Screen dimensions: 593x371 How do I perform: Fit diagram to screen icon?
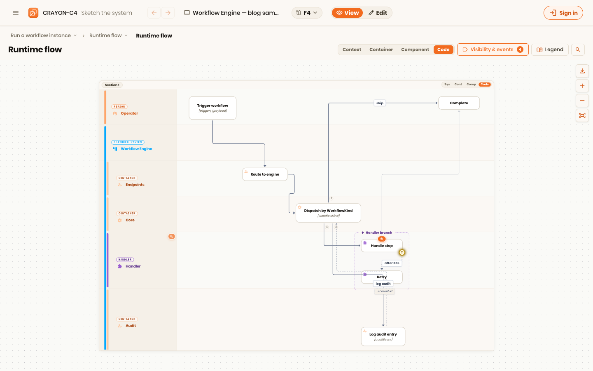click(x=582, y=115)
